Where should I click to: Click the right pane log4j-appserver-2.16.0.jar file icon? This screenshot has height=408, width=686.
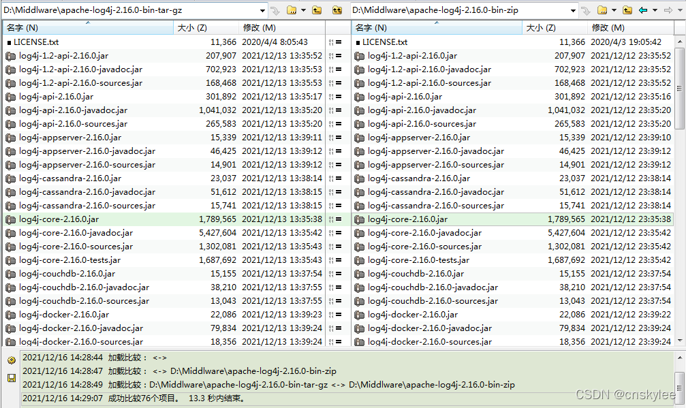(x=359, y=138)
